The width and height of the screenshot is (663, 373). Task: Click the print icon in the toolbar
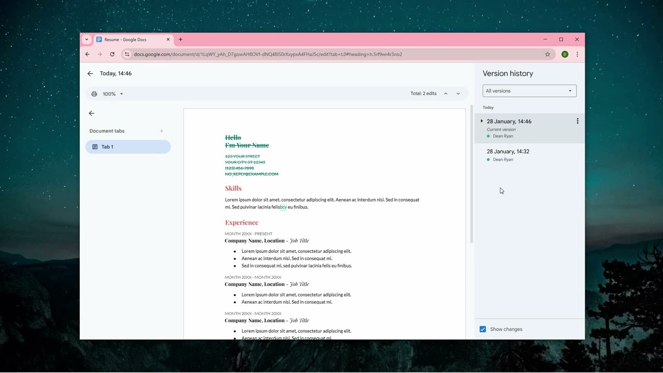[94, 94]
